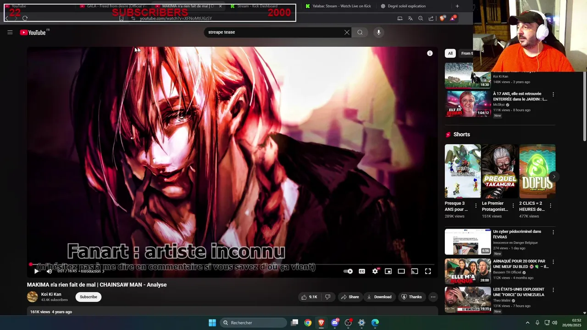Open the DOFUS '2 CLICS = 2 HEURES' short
The image size is (587, 330).
[x=537, y=171]
